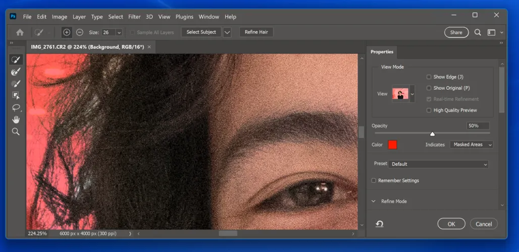
Task: Enable the Show Original checkbox
Action: point(429,88)
